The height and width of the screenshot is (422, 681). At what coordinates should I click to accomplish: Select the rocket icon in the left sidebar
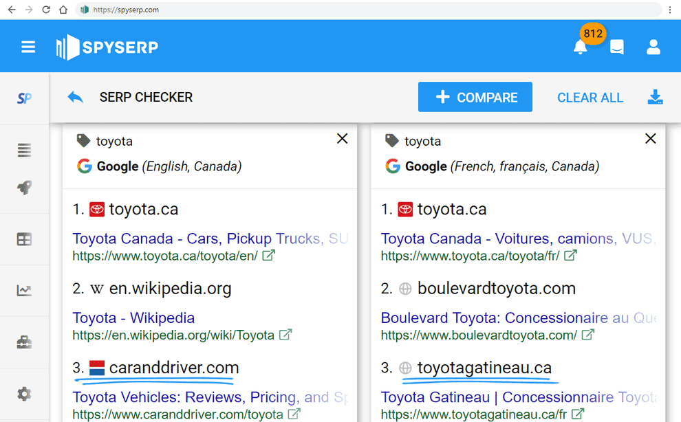point(24,187)
